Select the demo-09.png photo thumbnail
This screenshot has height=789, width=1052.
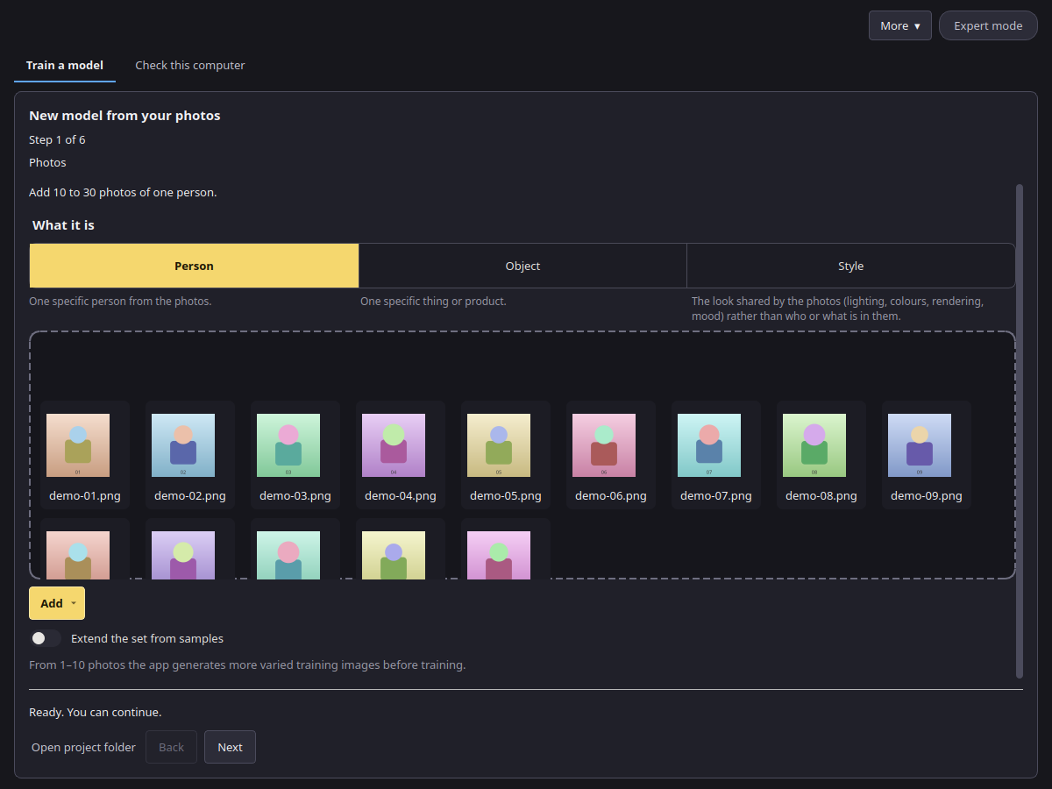[927, 455]
